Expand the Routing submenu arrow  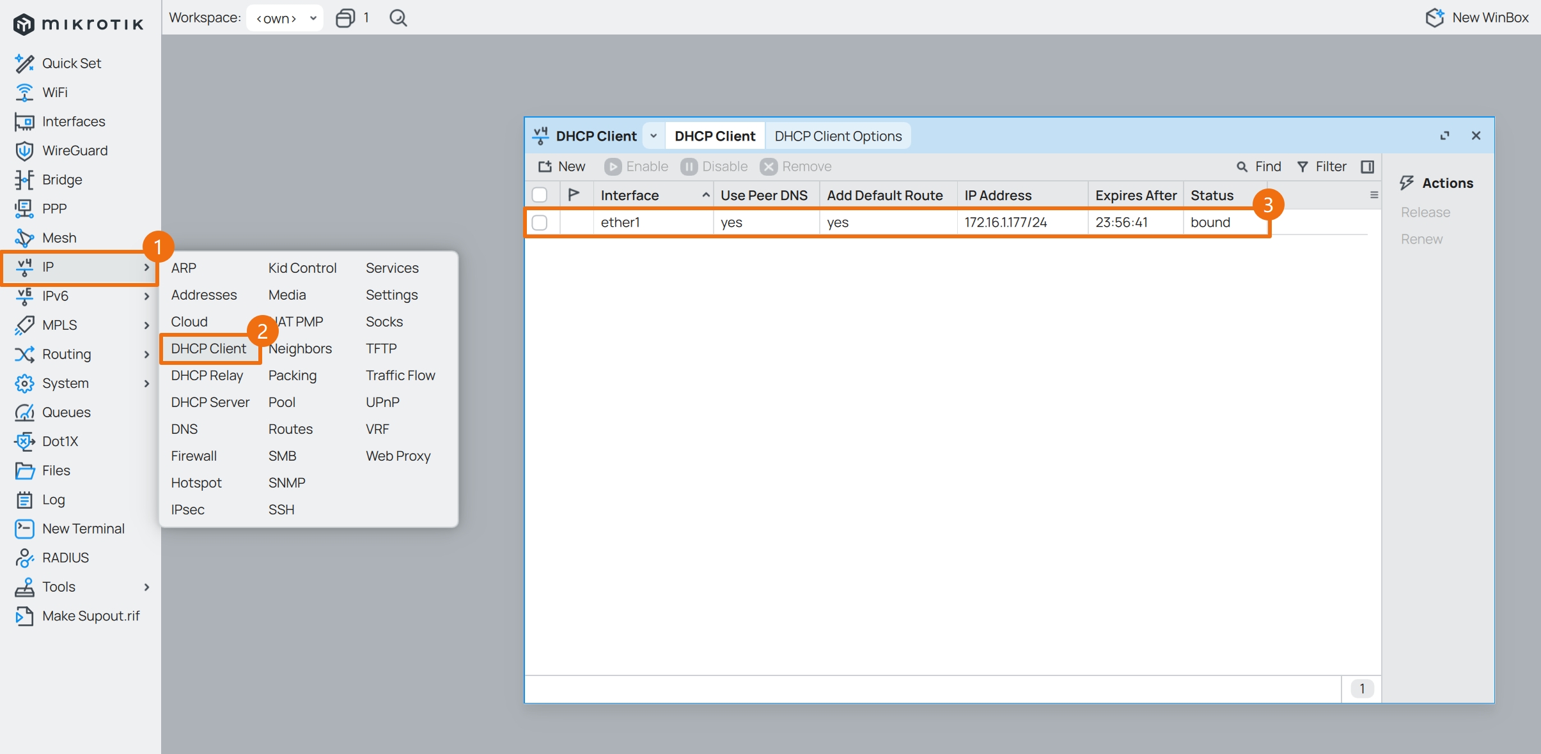coord(146,355)
